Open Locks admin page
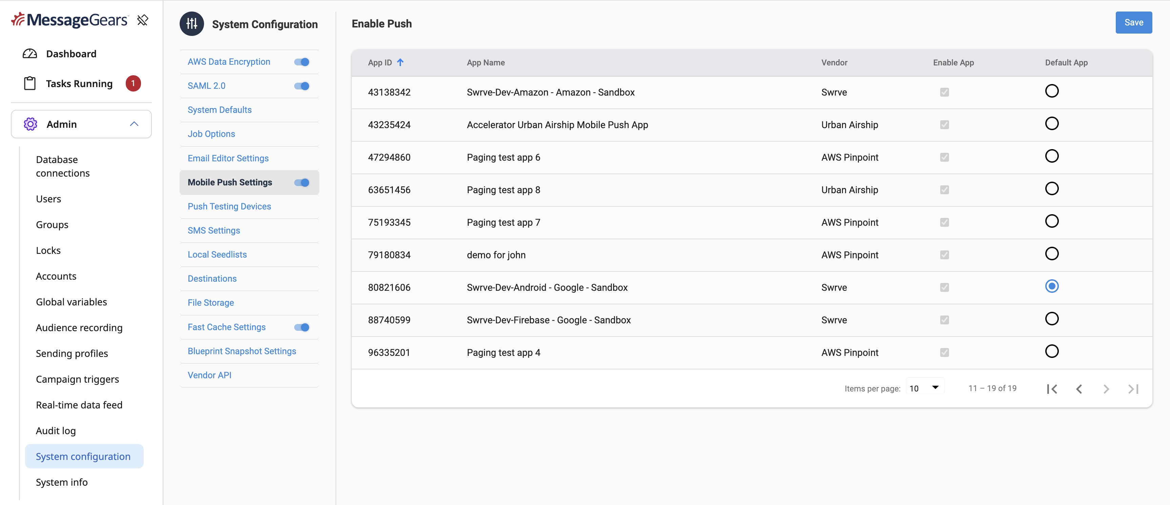Viewport: 1170px width, 505px height. (48, 250)
